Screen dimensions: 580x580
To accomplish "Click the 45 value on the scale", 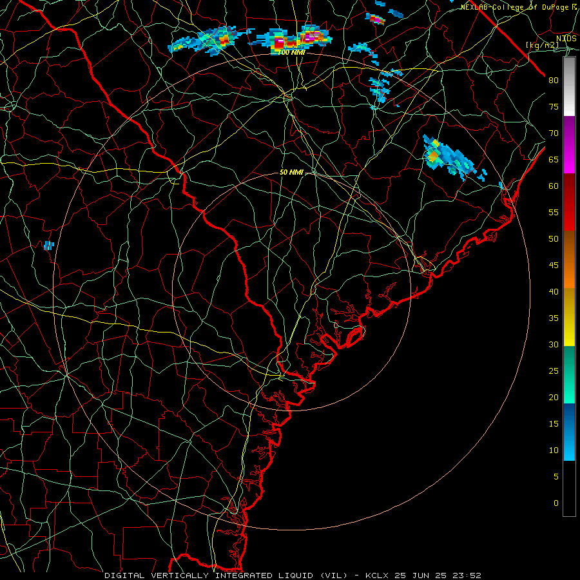I will click(x=554, y=266).
